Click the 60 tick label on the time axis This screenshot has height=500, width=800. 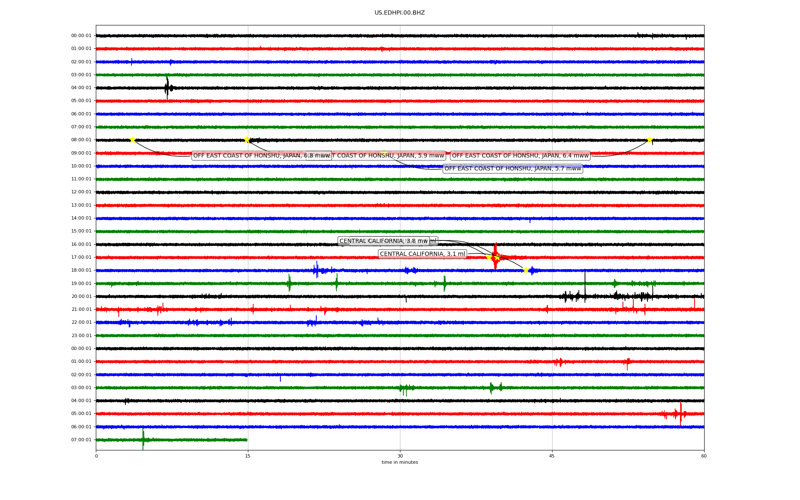[704, 456]
